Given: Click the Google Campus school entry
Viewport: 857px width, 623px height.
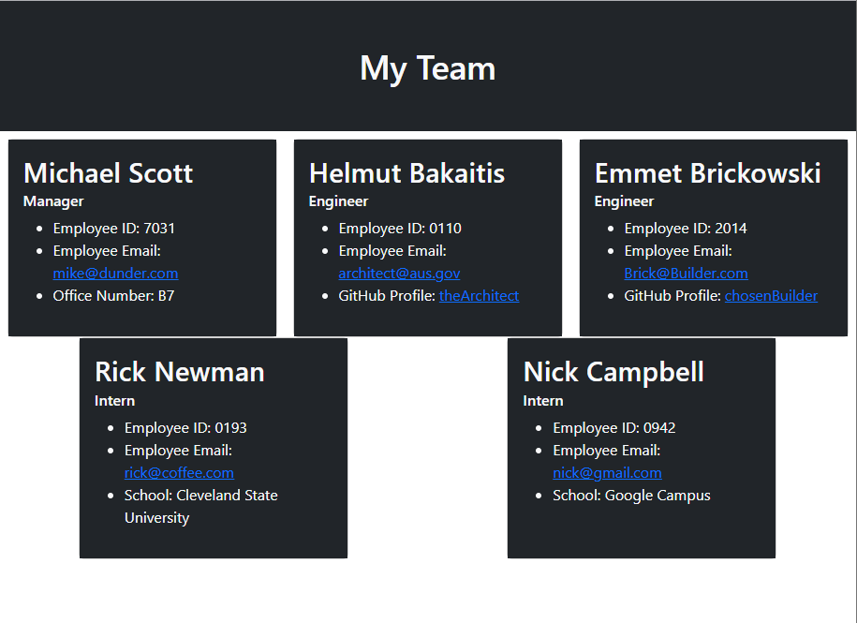Looking at the screenshot, I should pos(631,495).
